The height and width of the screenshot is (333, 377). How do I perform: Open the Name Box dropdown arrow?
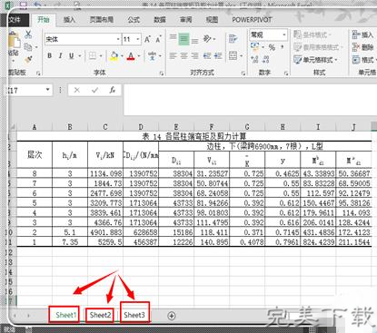[47, 90]
